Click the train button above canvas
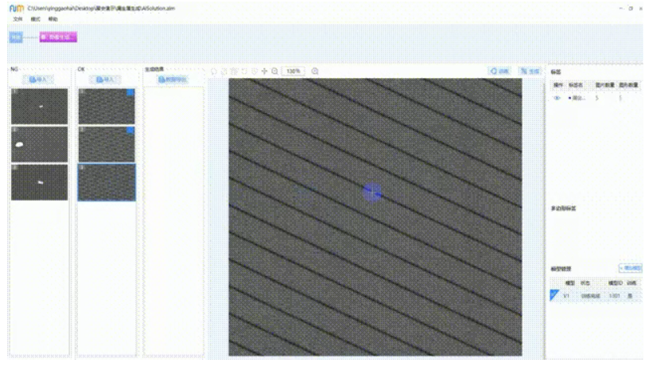 tap(499, 71)
